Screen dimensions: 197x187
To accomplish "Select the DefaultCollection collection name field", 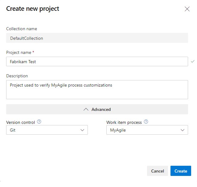I will point(97,38).
